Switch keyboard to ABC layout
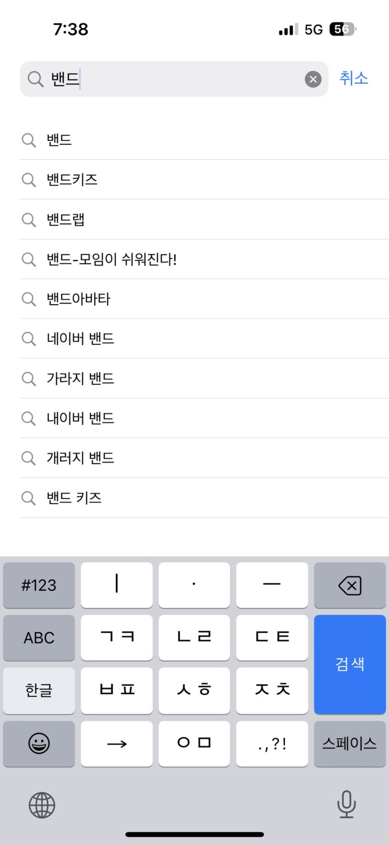This screenshot has height=845, width=389. point(39,638)
